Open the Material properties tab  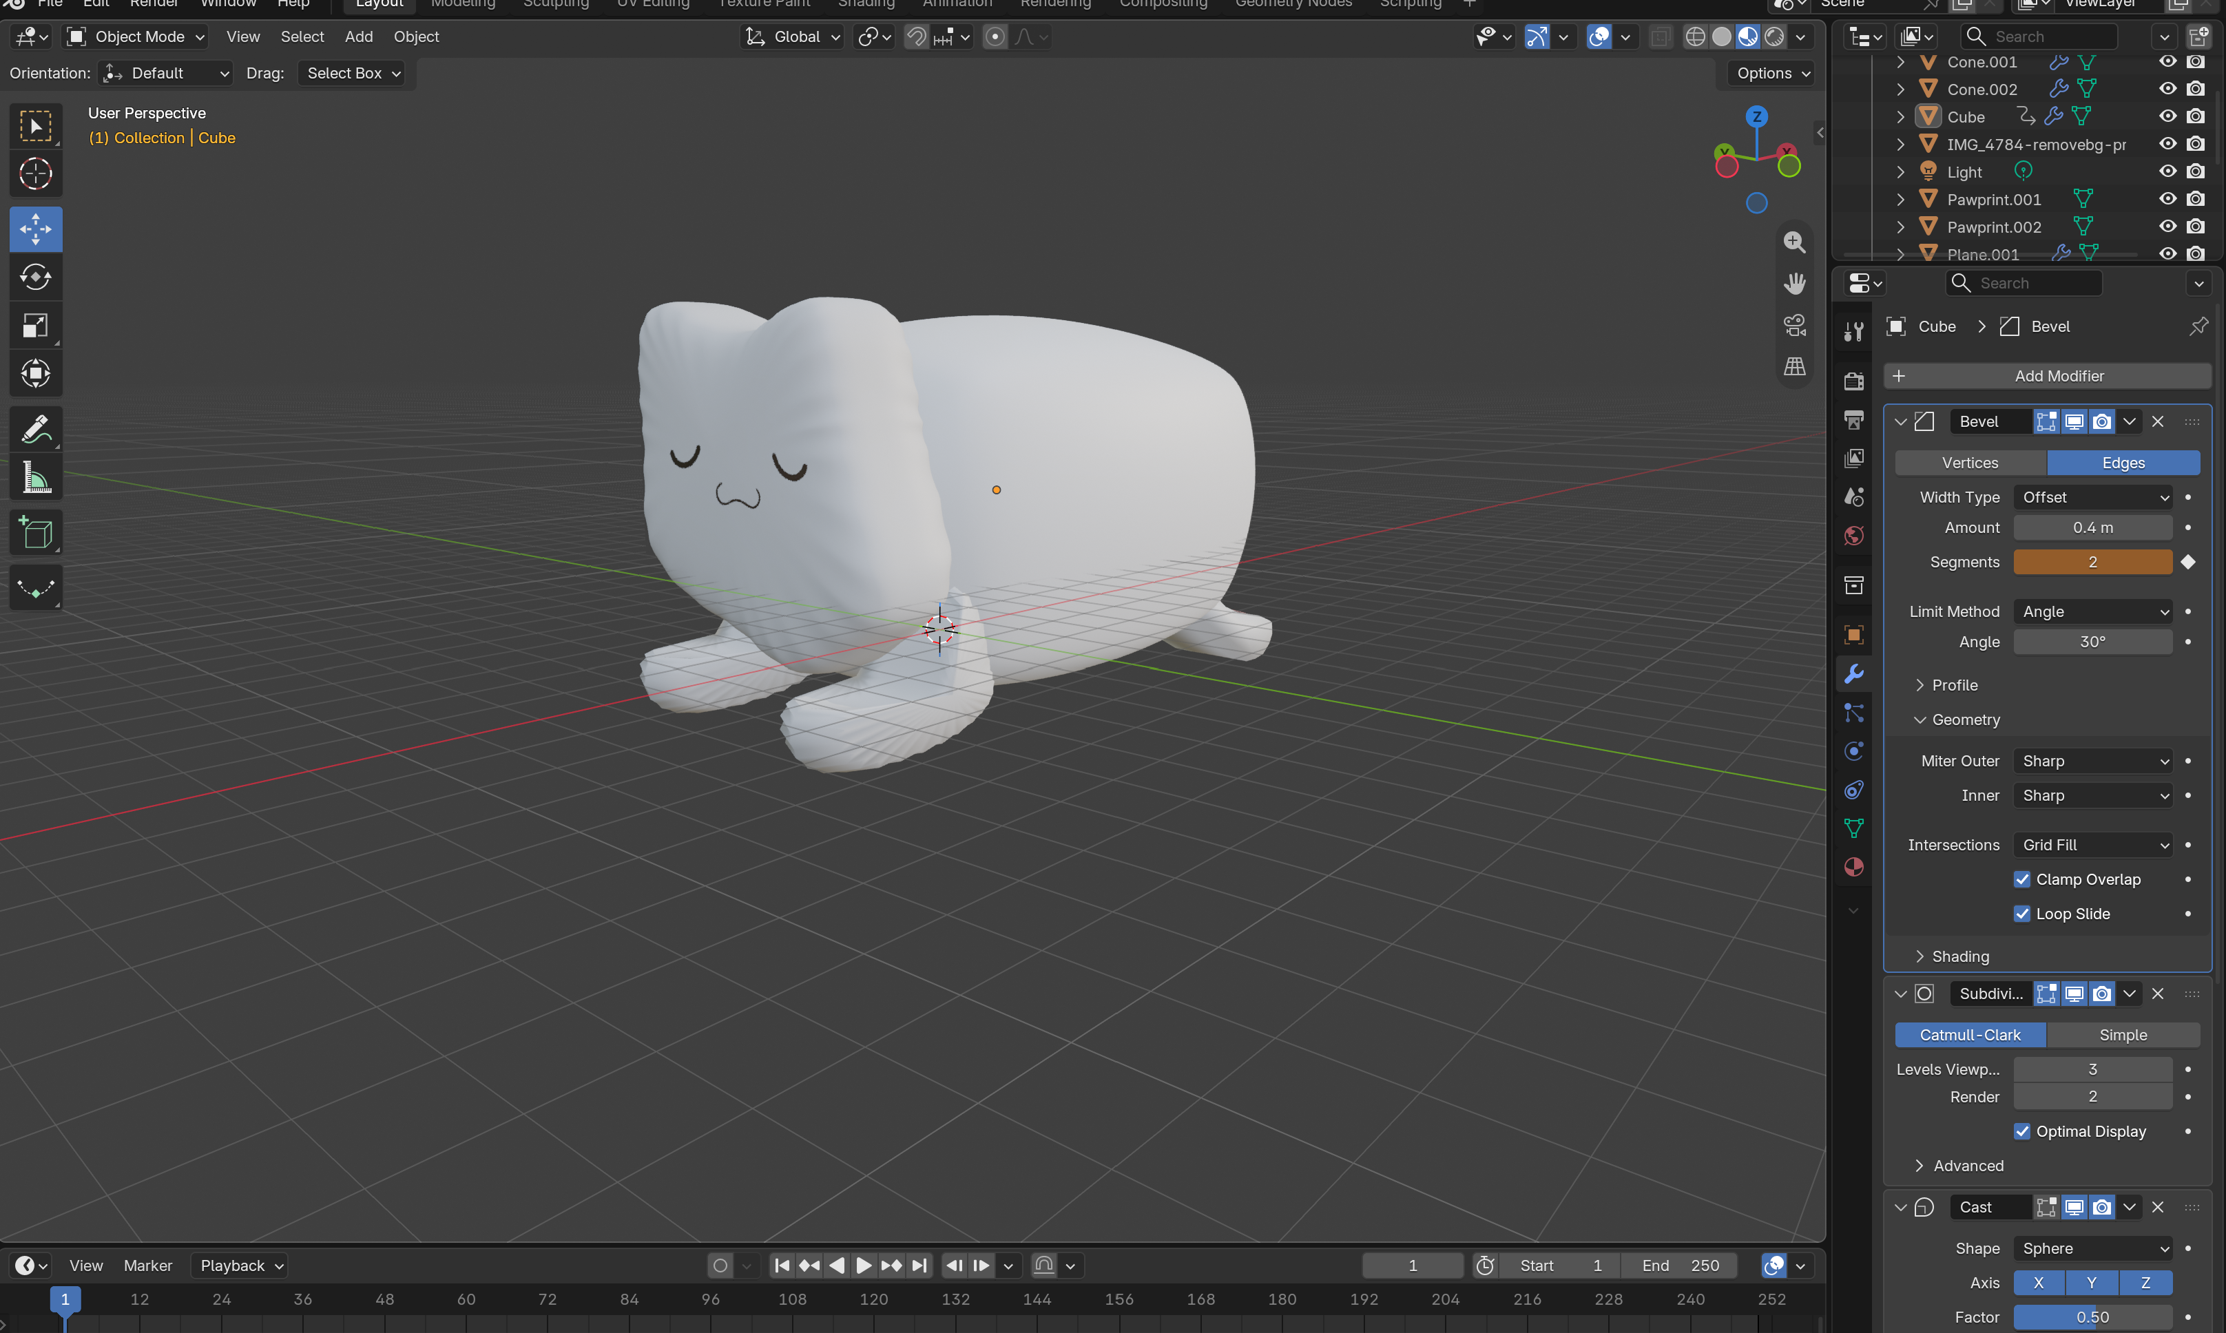tap(1853, 867)
